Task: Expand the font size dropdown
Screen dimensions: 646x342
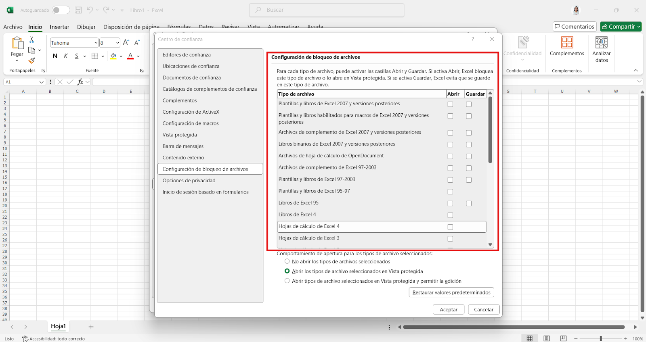Action: pos(117,43)
